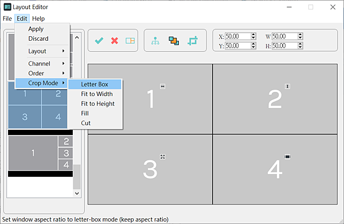Click the layout list scroll down arrow
Image resolution: width=344 pixels, height=224 pixels.
(x=77, y=193)
